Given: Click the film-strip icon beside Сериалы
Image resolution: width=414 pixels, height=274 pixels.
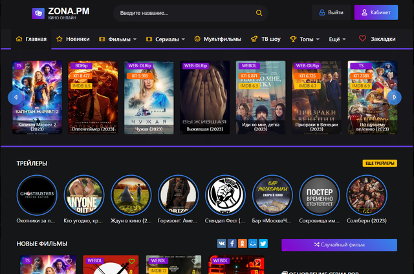Looking at the screenshot, I should tap(149, 39).
